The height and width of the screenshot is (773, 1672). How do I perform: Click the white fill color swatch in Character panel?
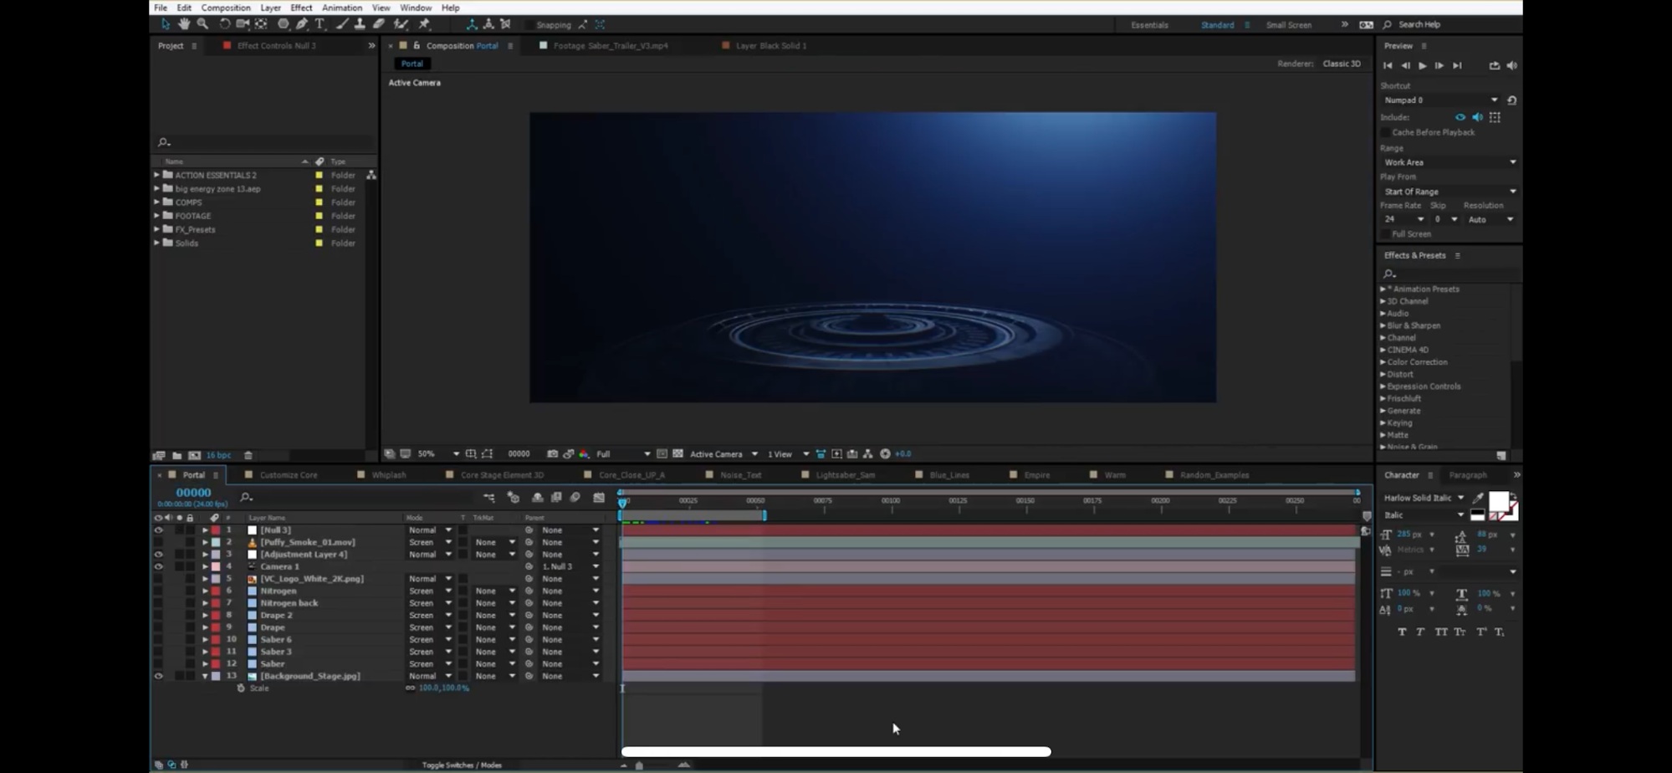(x=1499, y=502)
